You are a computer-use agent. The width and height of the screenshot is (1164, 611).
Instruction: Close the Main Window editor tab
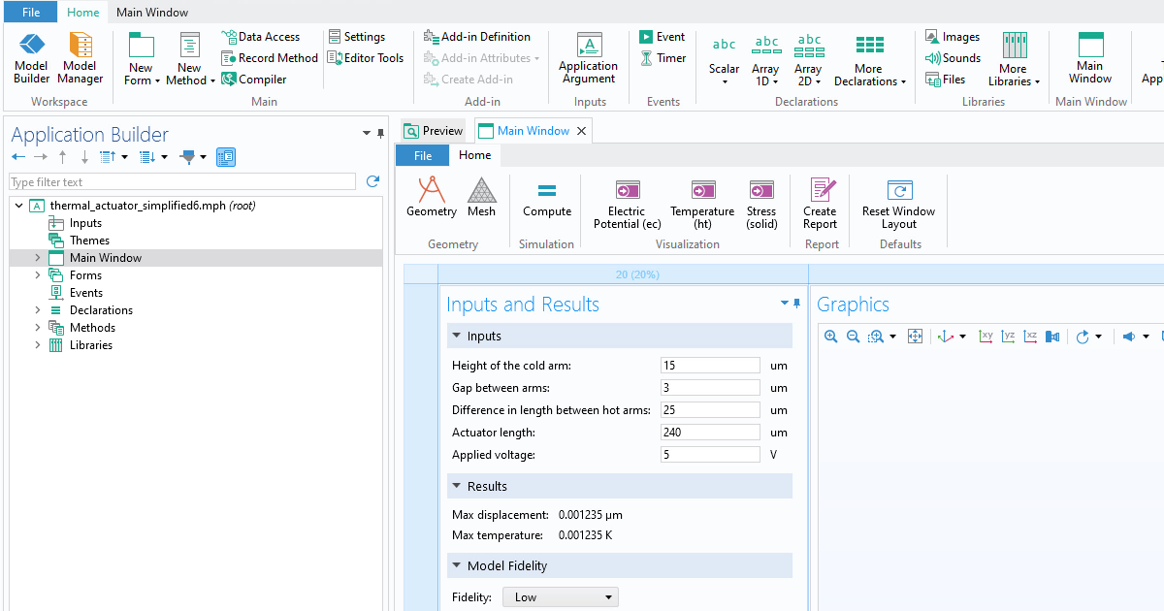[x=581, y=131]
